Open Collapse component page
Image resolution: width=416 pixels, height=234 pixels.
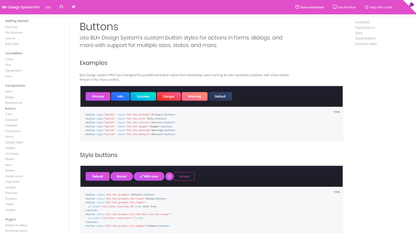pyautogui.click(x=11, y=125)
